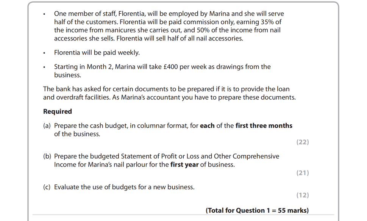Click the '(12)' marks label
Screen dimensions: 367x221
coord(302,195)
